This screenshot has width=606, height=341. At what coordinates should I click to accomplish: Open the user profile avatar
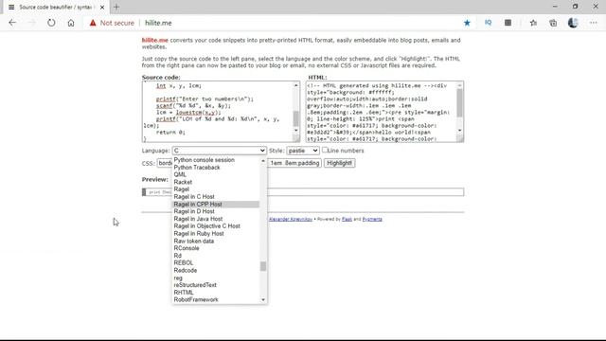tap(573, 23)
